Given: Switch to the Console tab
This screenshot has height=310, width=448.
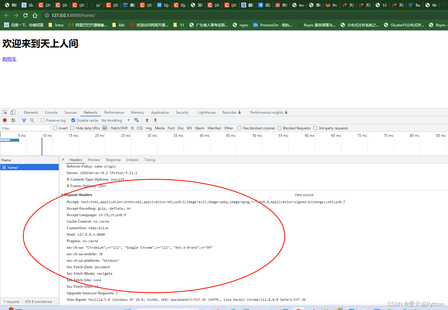Looking at the screenshot, I should pos(51,113).
